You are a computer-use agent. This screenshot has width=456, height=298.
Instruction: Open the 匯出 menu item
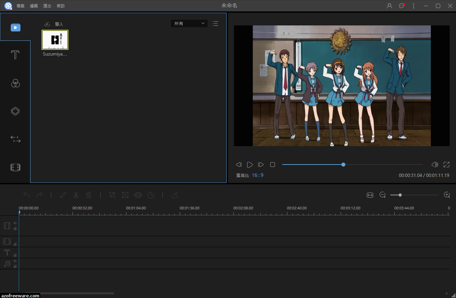click(47, 6)
